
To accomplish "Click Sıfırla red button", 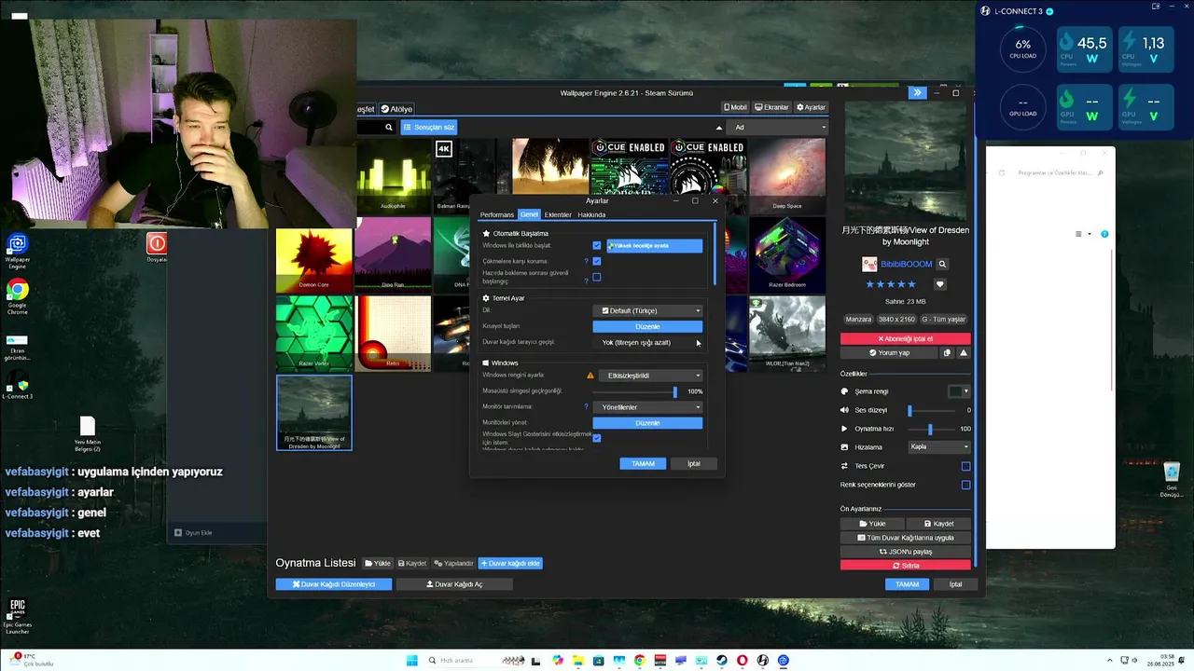I will coord(906,566).
